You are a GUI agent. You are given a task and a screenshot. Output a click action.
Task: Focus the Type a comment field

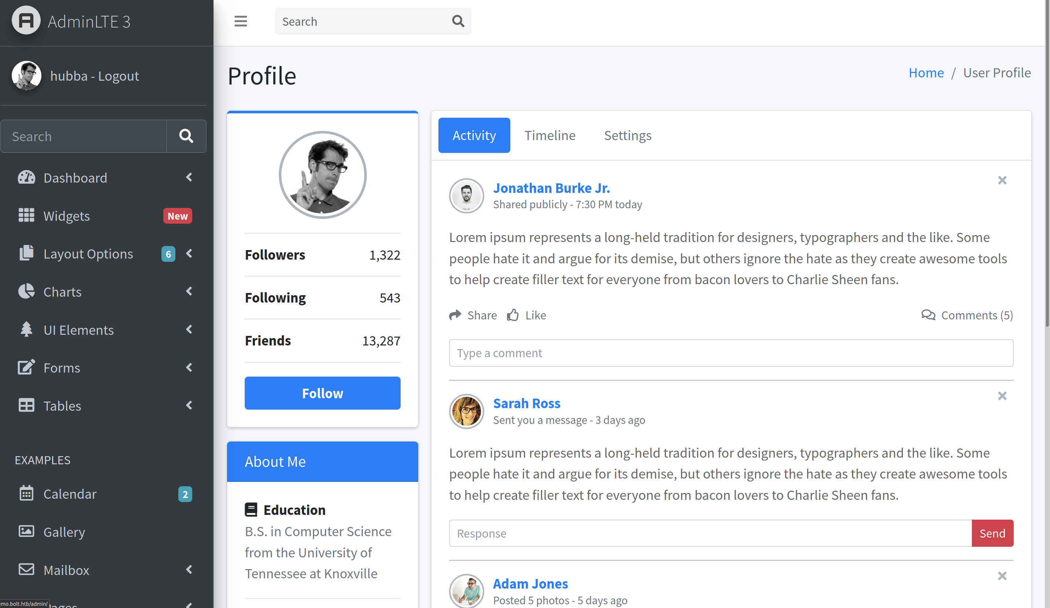pos(731,353)
